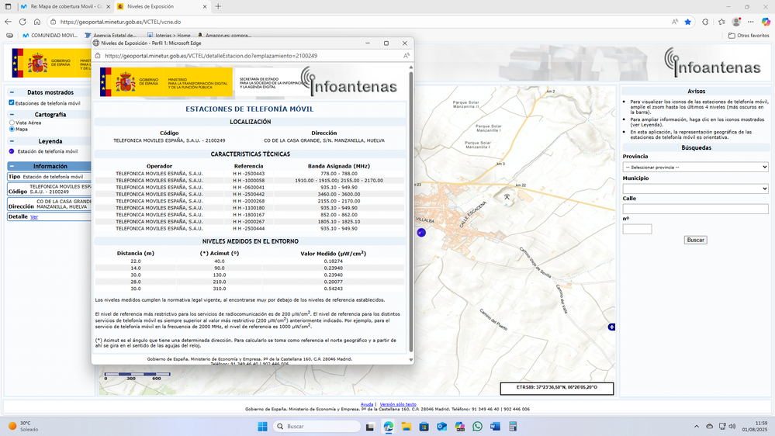Open volume control in system tray
Image resolution: width=775 pixels, height=436 pixels.
[732, 426]
